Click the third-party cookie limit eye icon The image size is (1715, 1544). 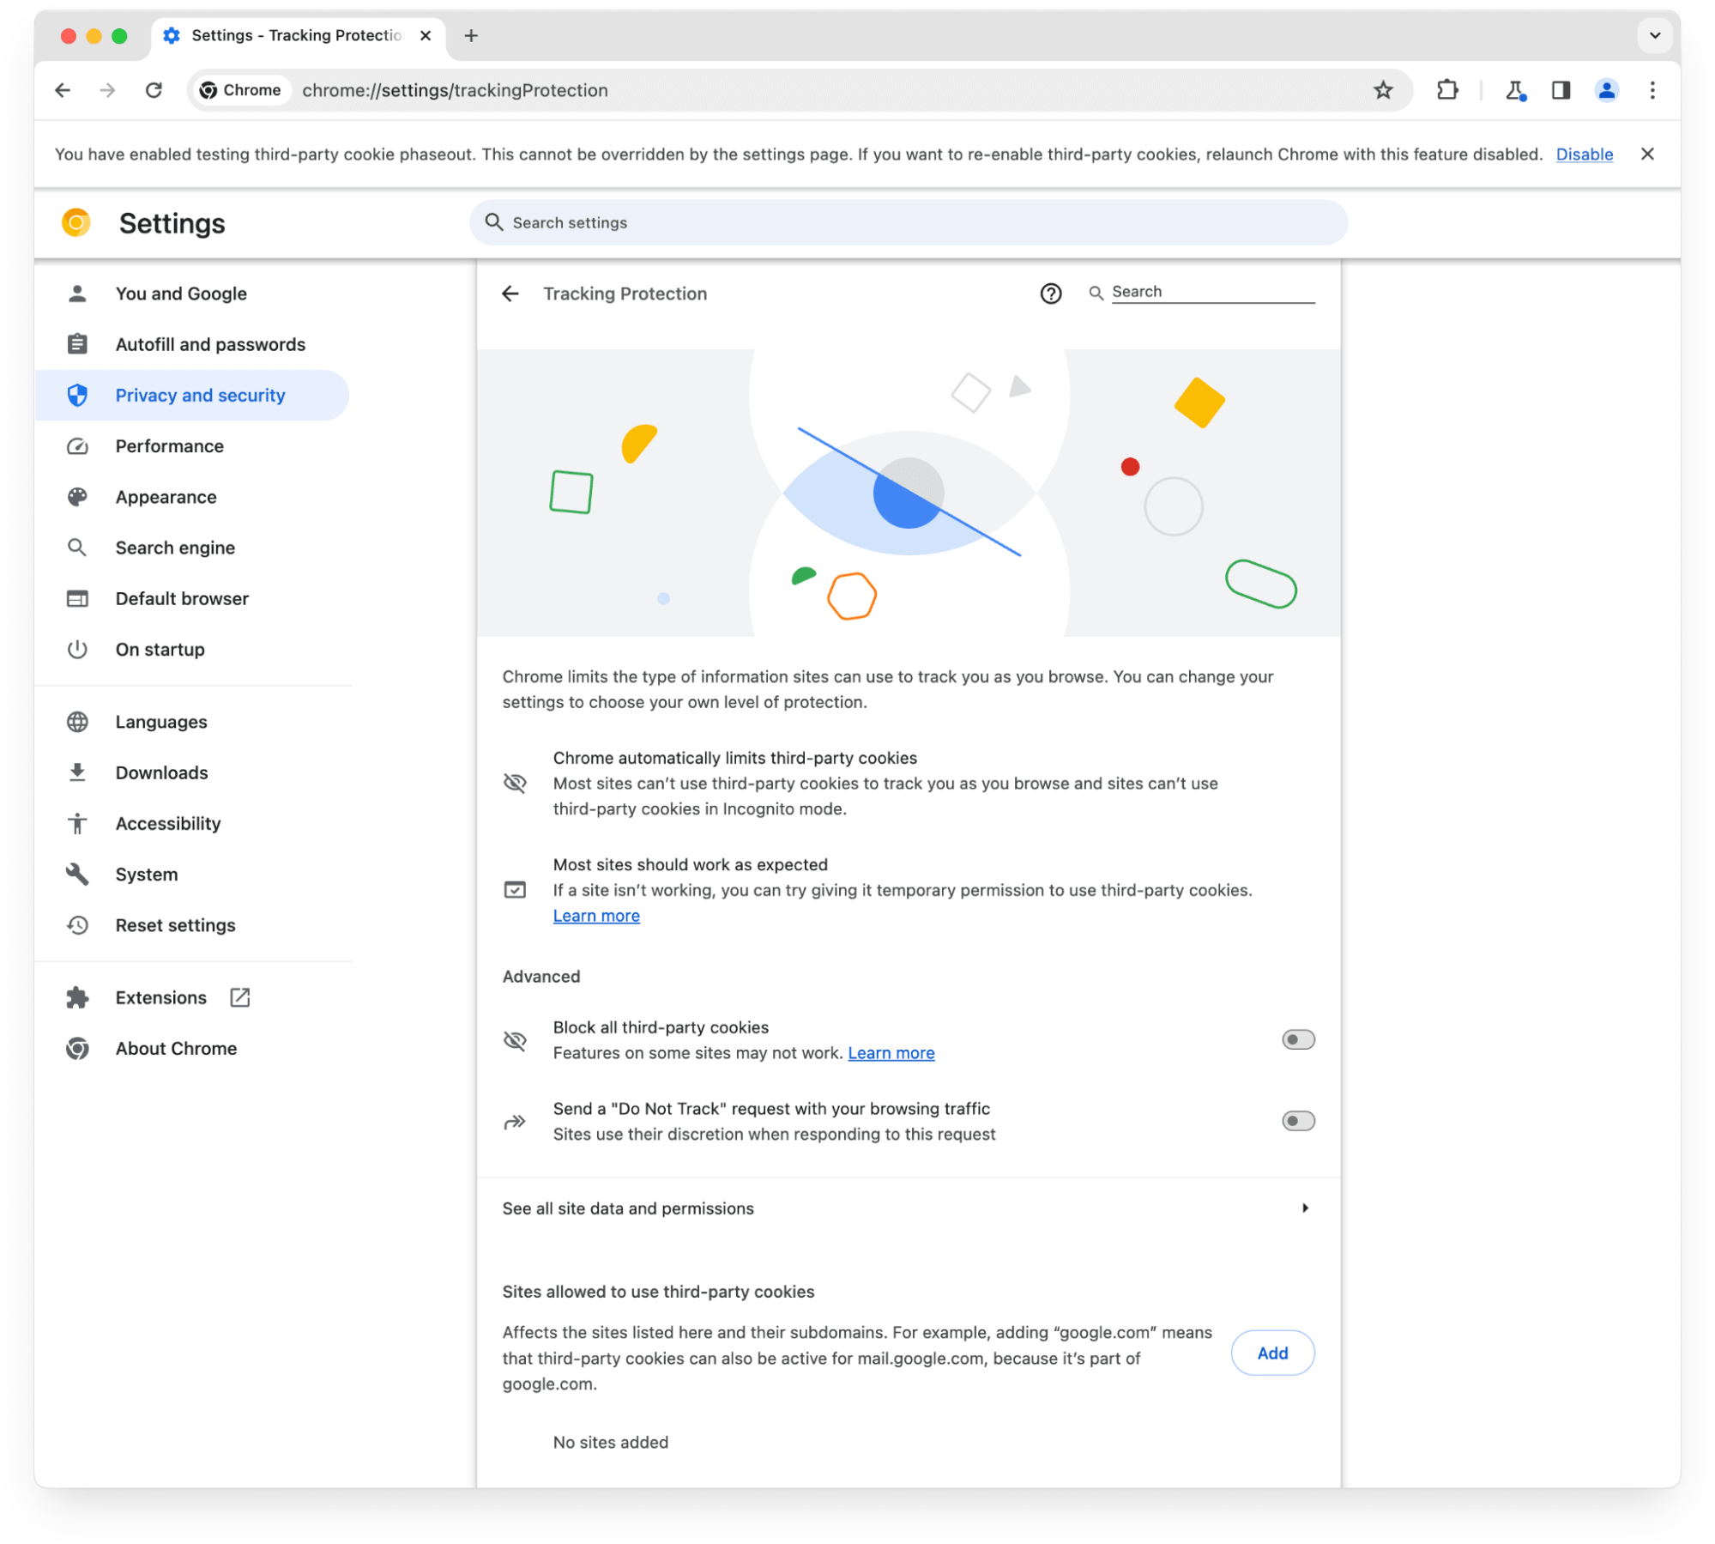pos(517,781)
